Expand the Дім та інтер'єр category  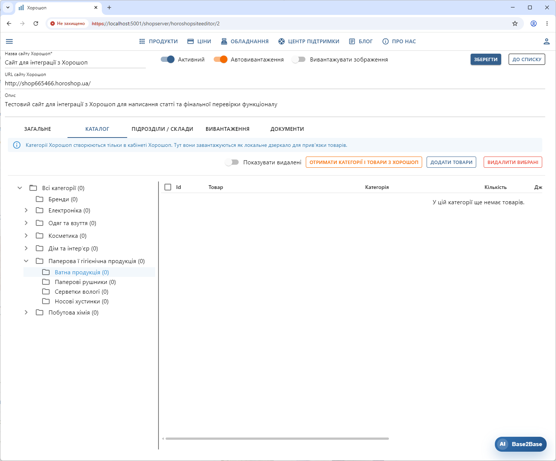point(26,248)
